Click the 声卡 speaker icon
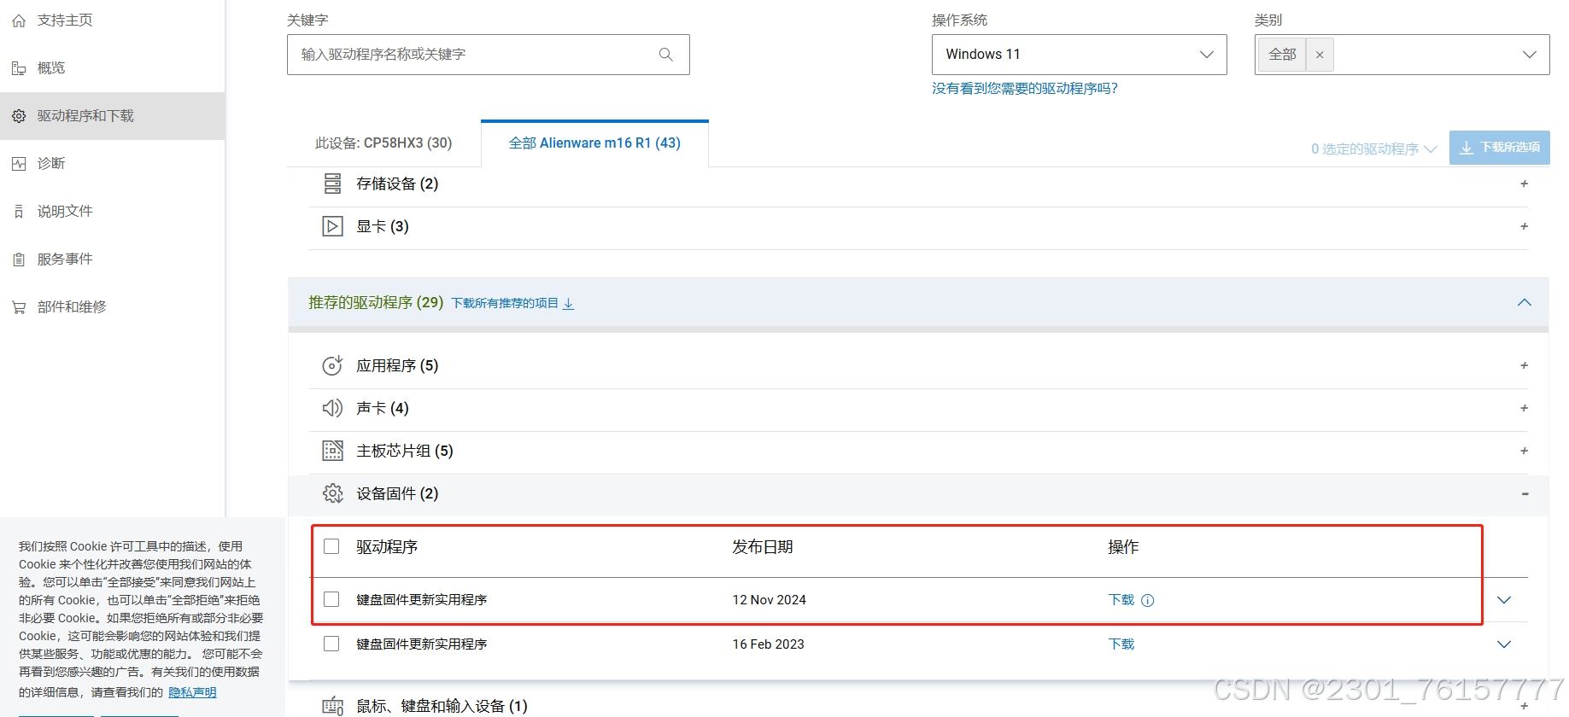The image size is (1569, 717). tap(332, 409)
